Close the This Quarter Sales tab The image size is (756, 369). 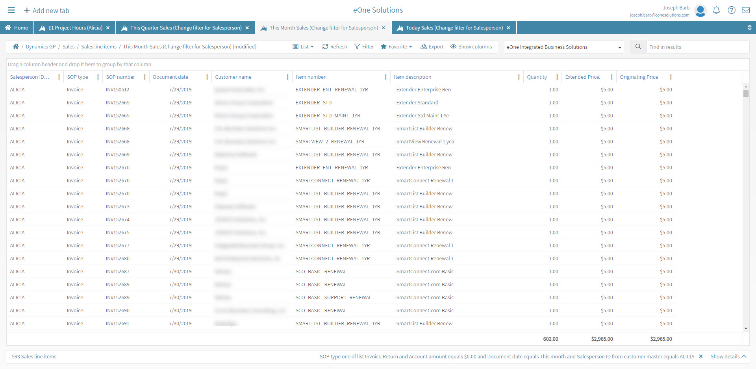(247, 28)
